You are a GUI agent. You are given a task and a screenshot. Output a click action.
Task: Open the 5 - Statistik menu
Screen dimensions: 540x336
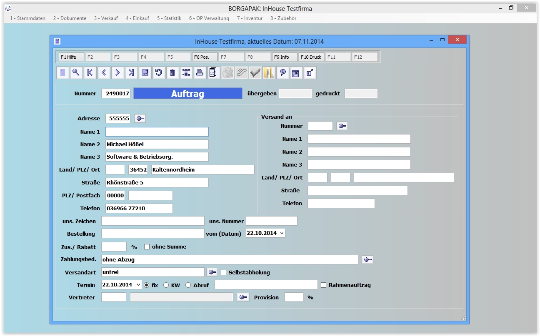[169, 18]
